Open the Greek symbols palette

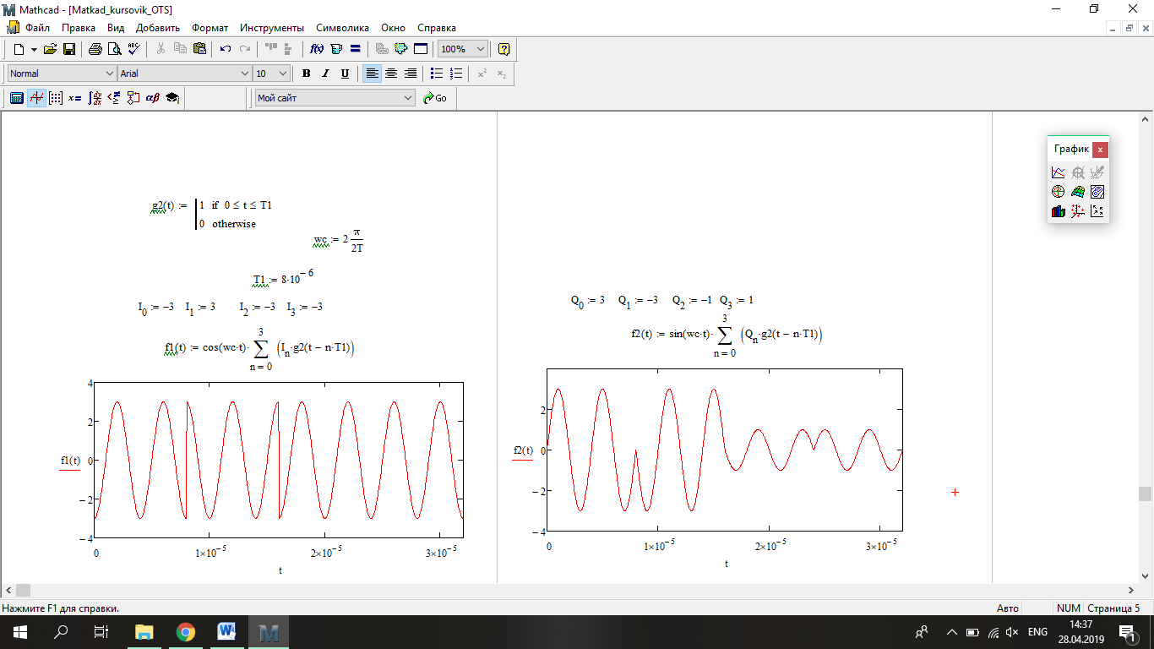(x=152, y=98)
